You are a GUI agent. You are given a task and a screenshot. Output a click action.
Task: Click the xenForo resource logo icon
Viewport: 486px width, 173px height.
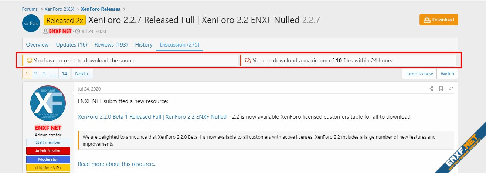(31, 23)
